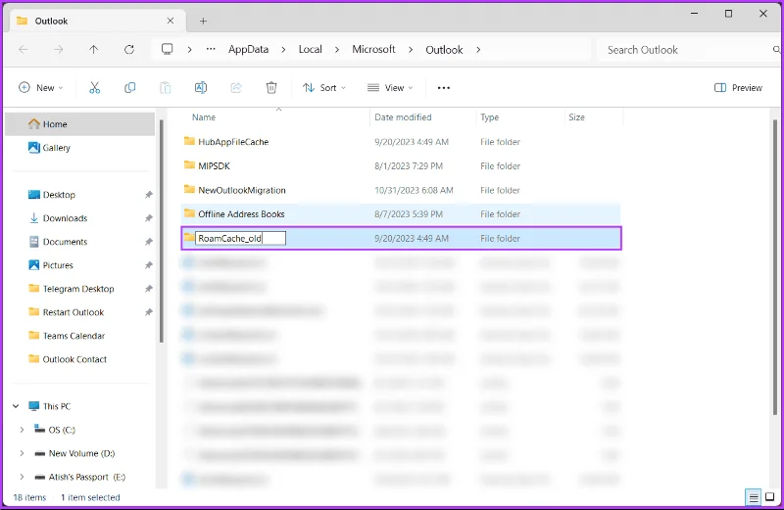Click the navigation pane scrollbar
Screen dimensions: 784x510
click(162, 231)
